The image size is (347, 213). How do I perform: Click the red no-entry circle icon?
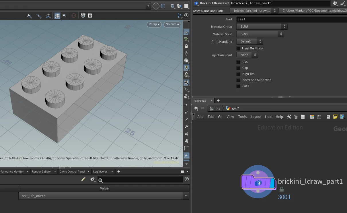(74, 16)
